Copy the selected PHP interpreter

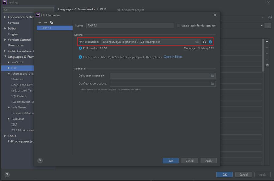(51, 23)
